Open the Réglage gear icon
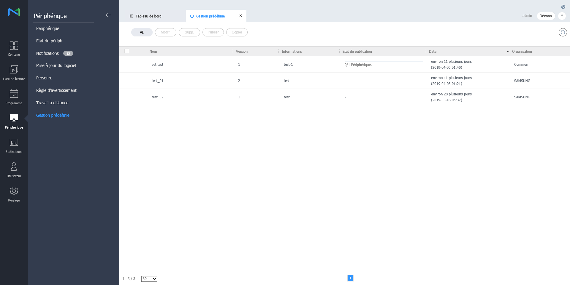This screenshot has width=570, height=285. pyautogui.click(x=14, y=191)
